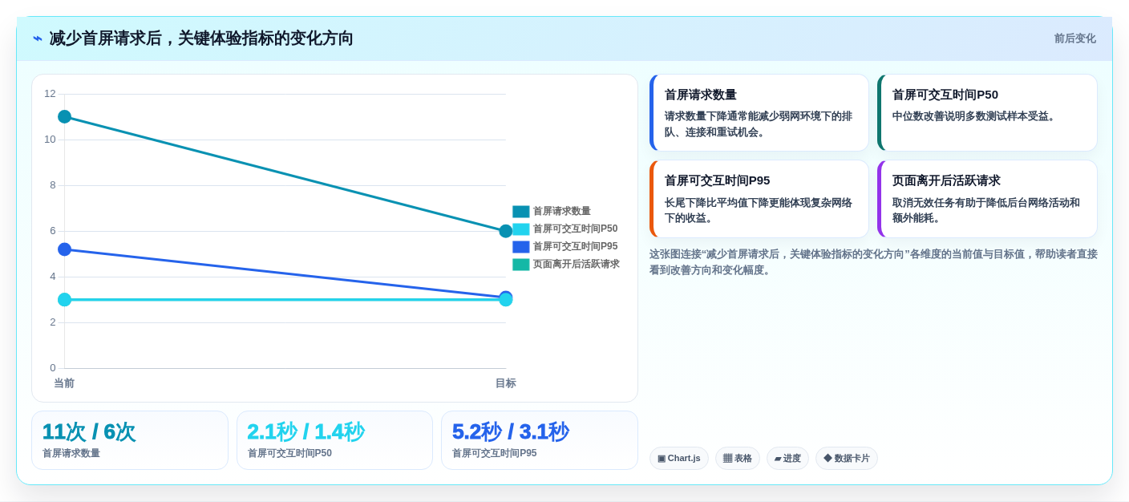
Task: Click the y-axis value 0
Action: click(53, 368)
